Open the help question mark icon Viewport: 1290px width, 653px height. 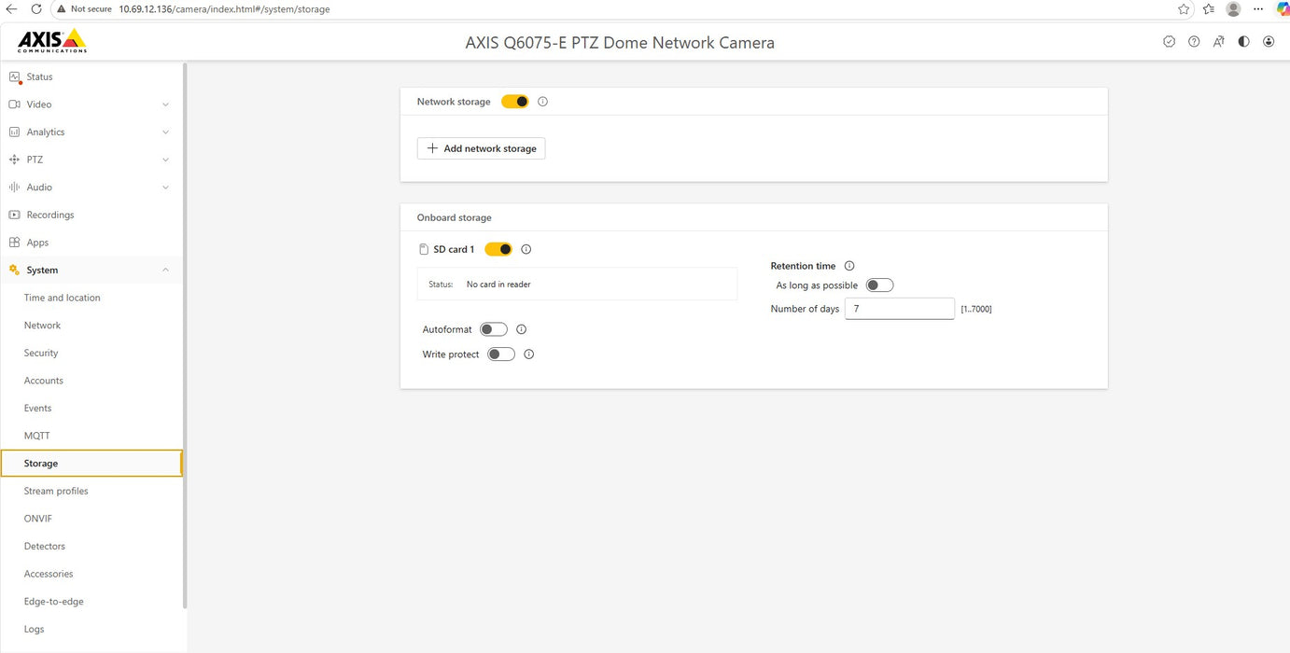click(1194, 42)
